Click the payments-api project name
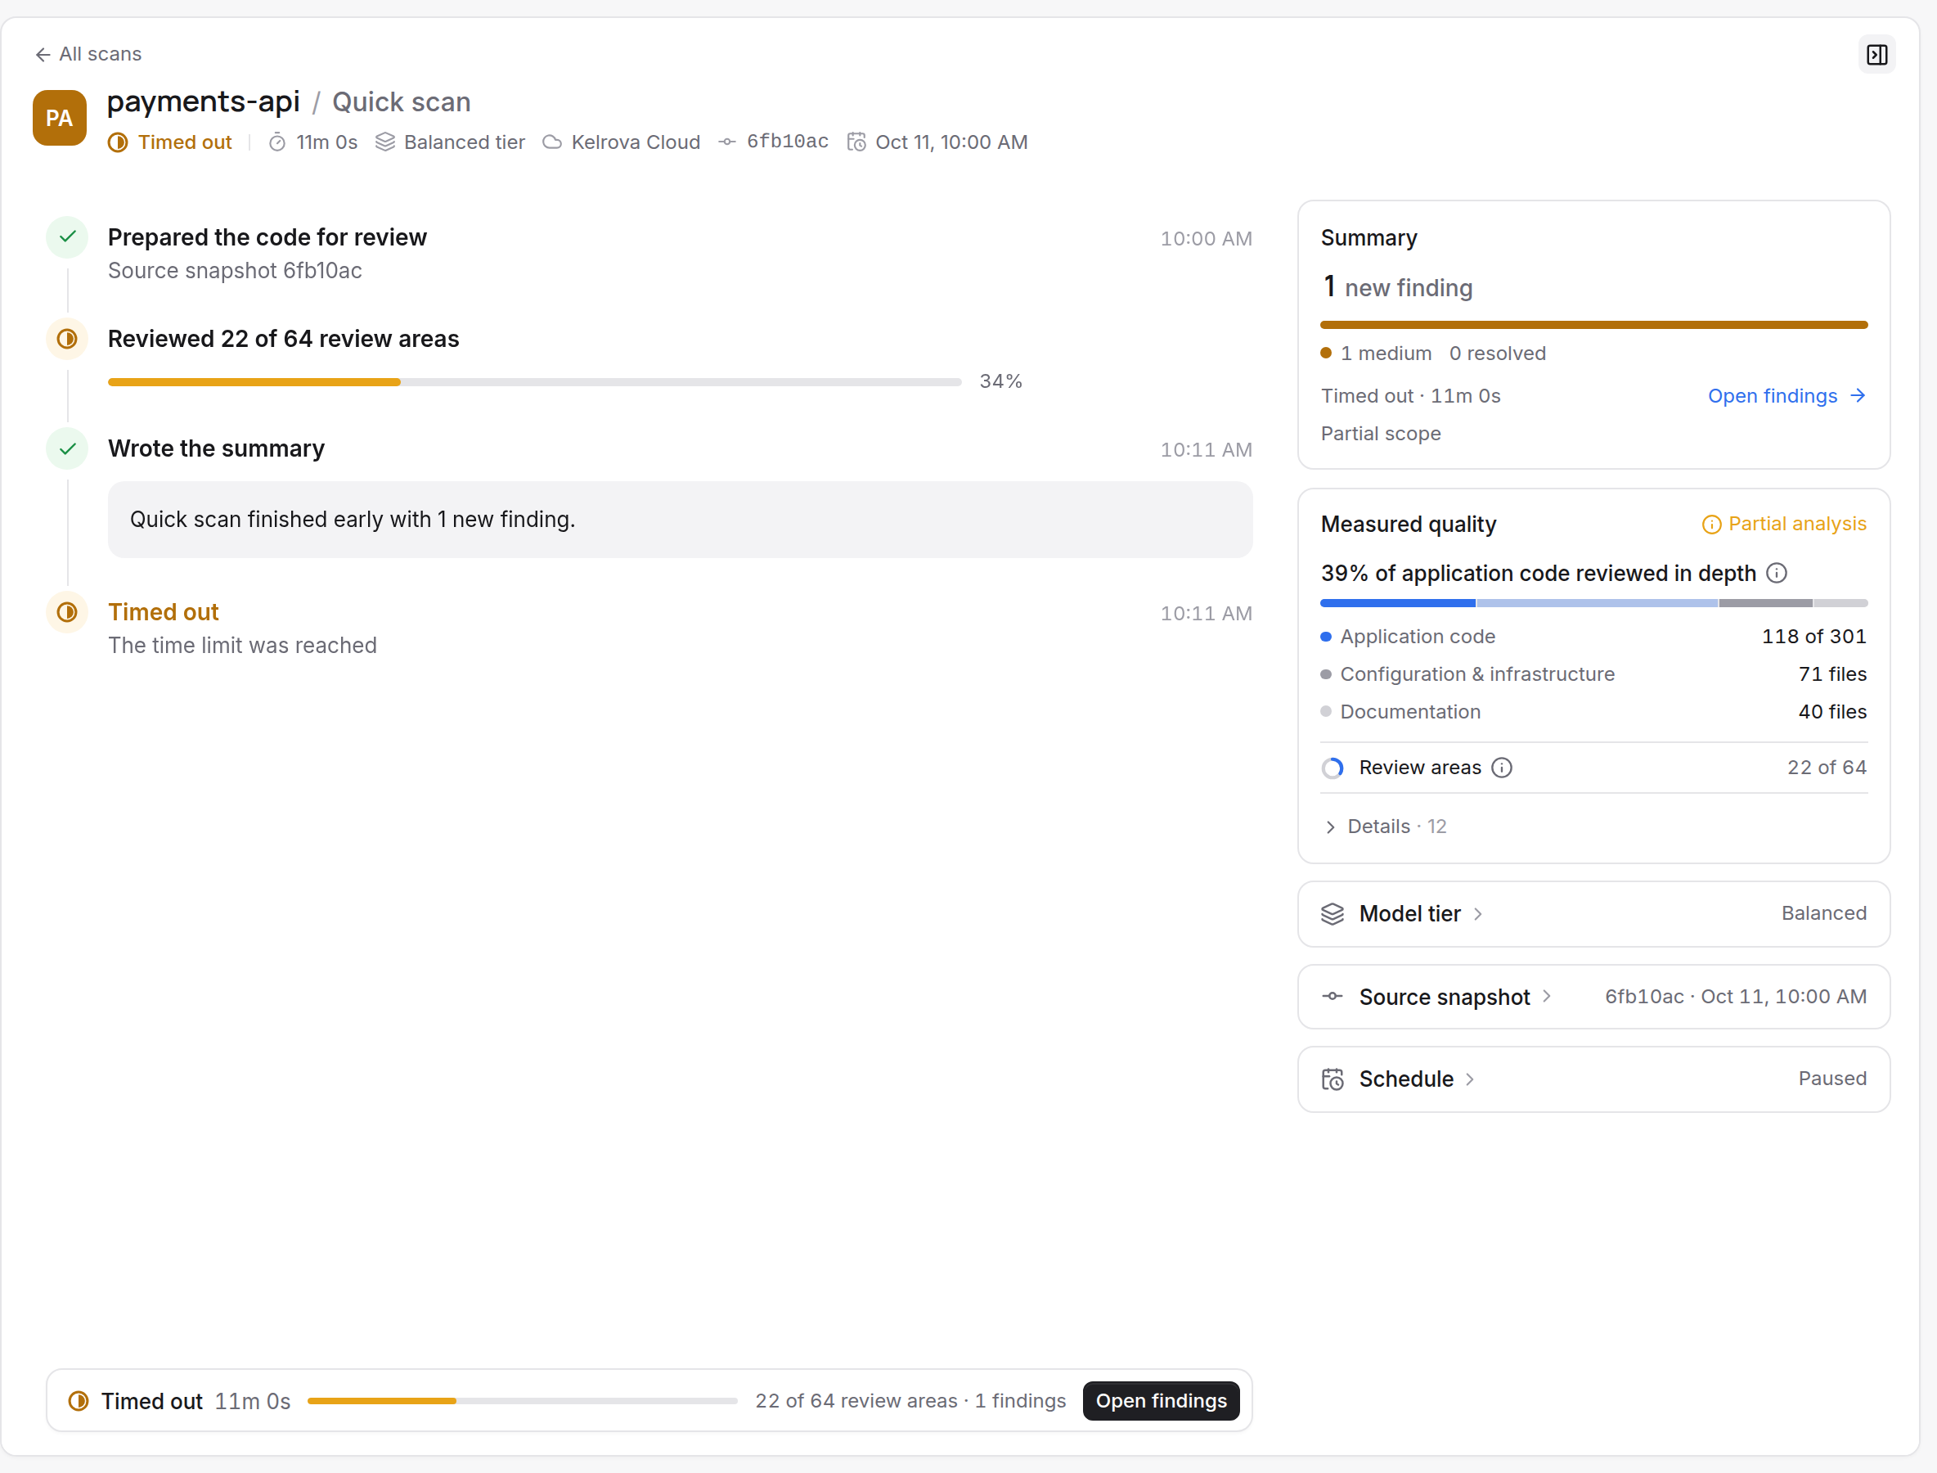Viewport: 1937px width, 1473px height. [204, 101]
